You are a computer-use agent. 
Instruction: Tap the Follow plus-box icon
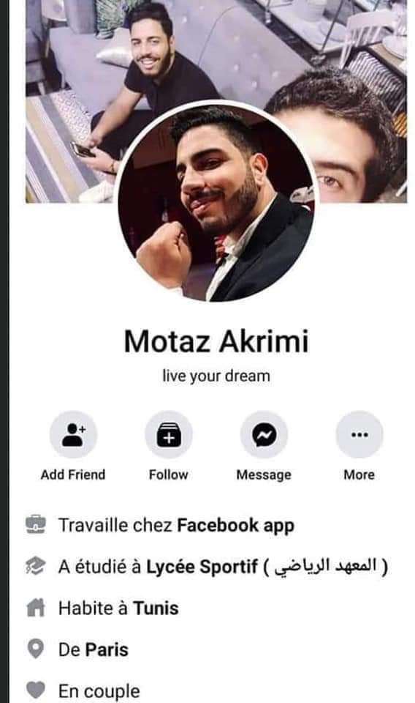click(169, 434)
